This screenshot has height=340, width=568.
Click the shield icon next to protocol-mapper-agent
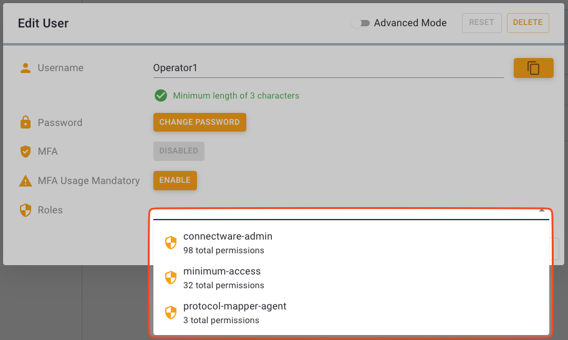pyautogui.click(x=171, y=313)
